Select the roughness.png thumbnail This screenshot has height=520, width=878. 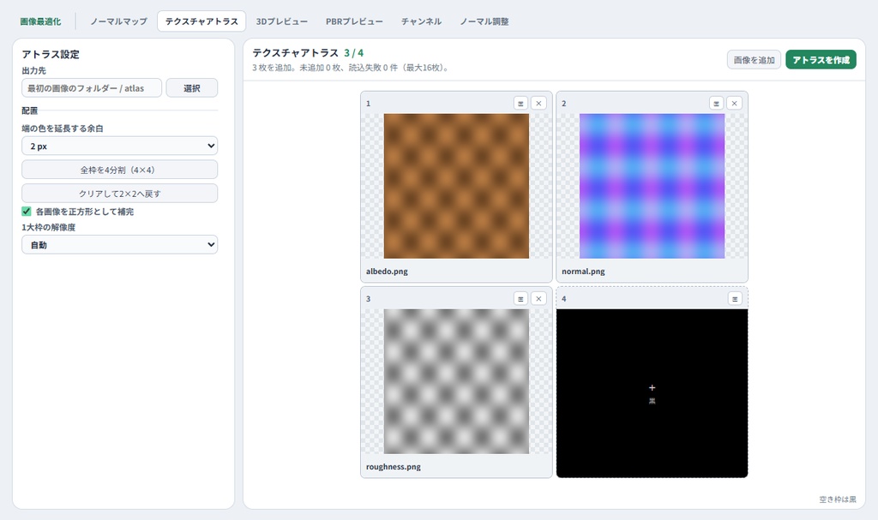point(456,381)
